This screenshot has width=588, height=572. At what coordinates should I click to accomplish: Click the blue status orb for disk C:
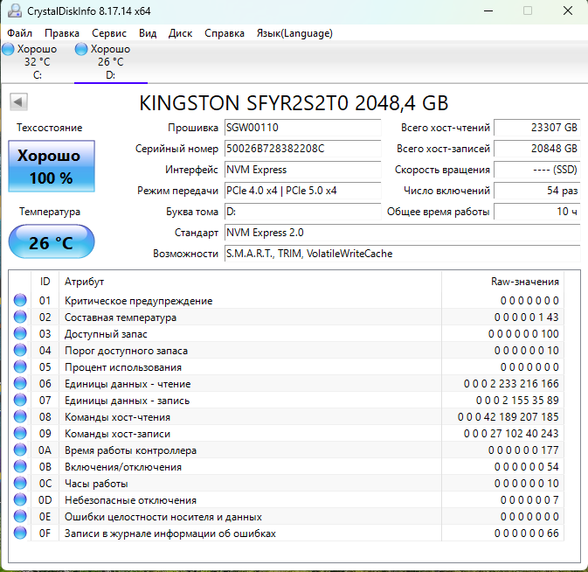9,49
